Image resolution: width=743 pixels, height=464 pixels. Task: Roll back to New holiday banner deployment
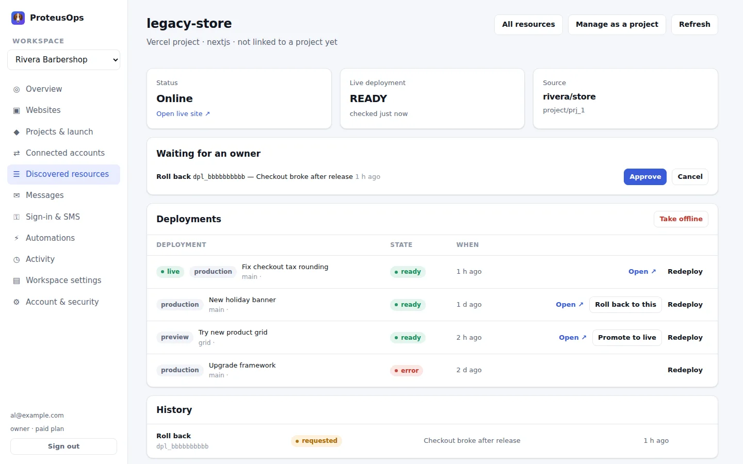tap(625, 305)
